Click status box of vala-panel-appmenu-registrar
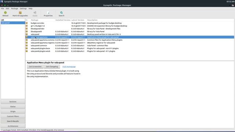235x132 pixels. [x=27, y=43]
